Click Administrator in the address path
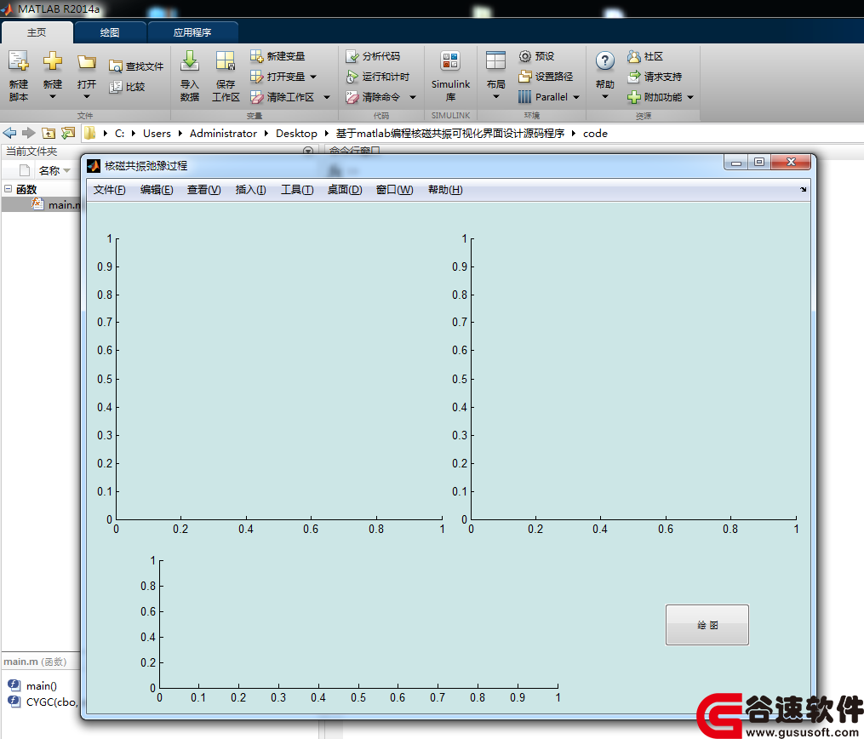The height and width of the screenshot is (739, 864). tap(223, 134)
